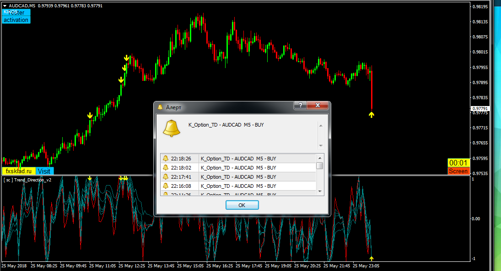Click bell icon of 22:16:08 alert

tap(166, 186)
